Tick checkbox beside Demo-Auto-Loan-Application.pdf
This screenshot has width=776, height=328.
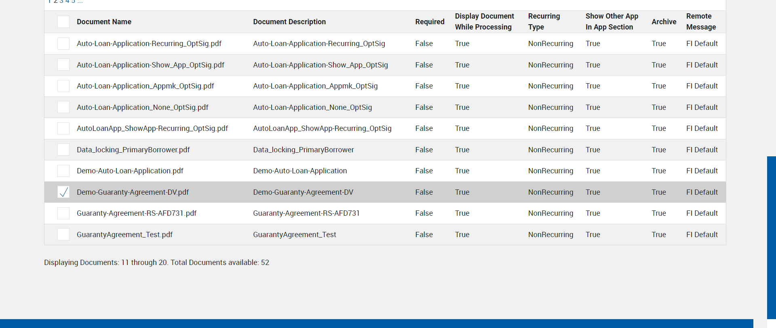click(63, 171)
